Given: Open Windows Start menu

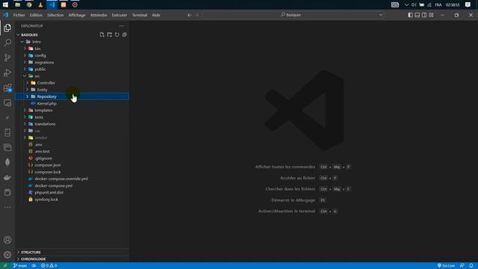Looking at the screenshot, I should [5, 5].
